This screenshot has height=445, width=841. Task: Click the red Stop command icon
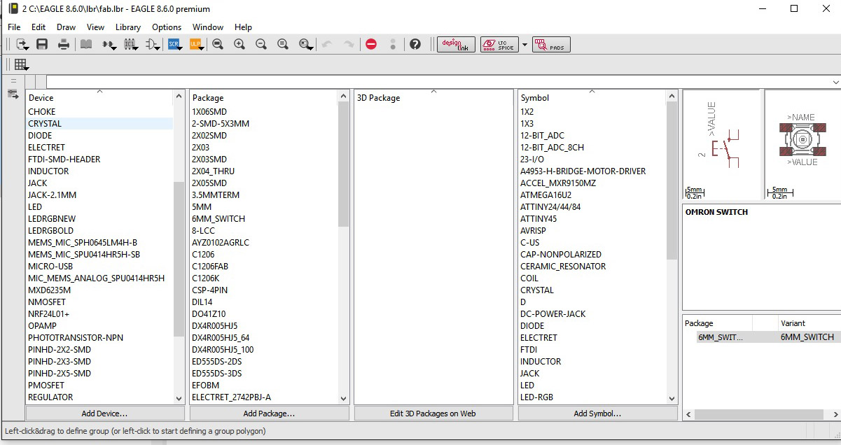(371, 44)
